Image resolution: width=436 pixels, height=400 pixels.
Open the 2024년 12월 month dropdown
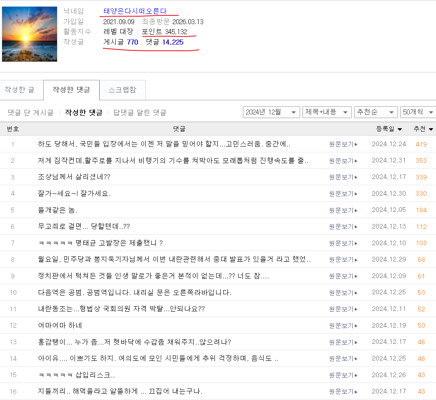tap(271, 112)
